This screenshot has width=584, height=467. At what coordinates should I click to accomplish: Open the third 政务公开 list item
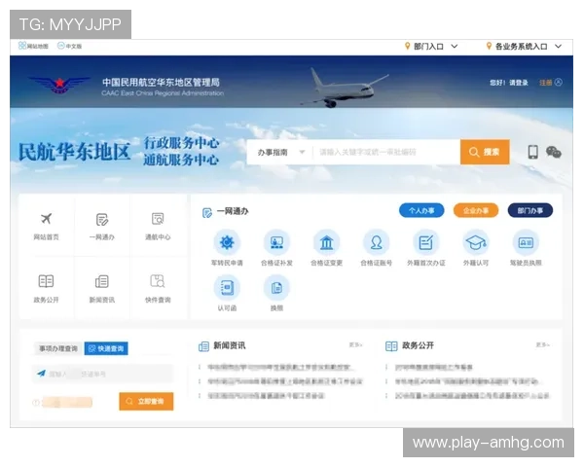click(x=472, y=396)
